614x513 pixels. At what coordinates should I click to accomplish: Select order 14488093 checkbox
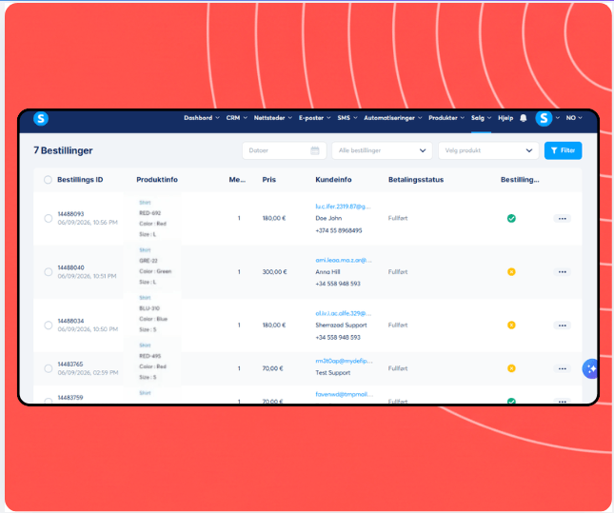pos(49,219)
